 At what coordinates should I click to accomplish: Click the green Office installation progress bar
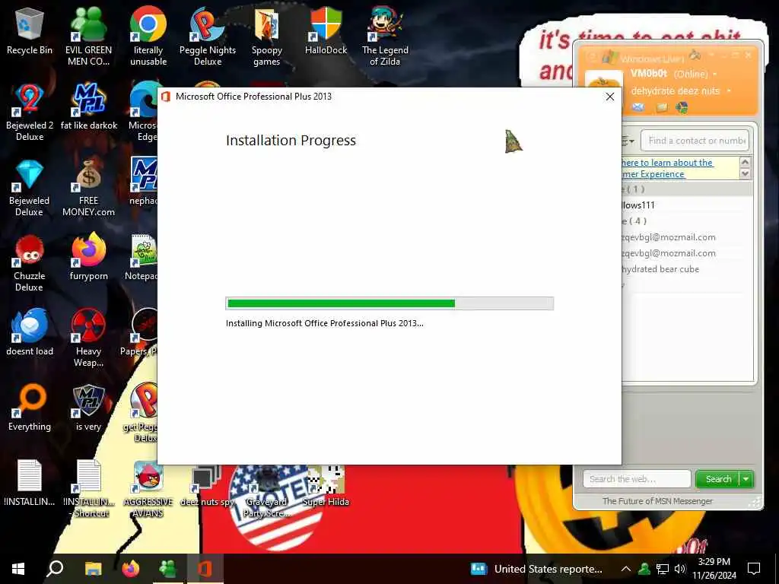click(389, 303)
